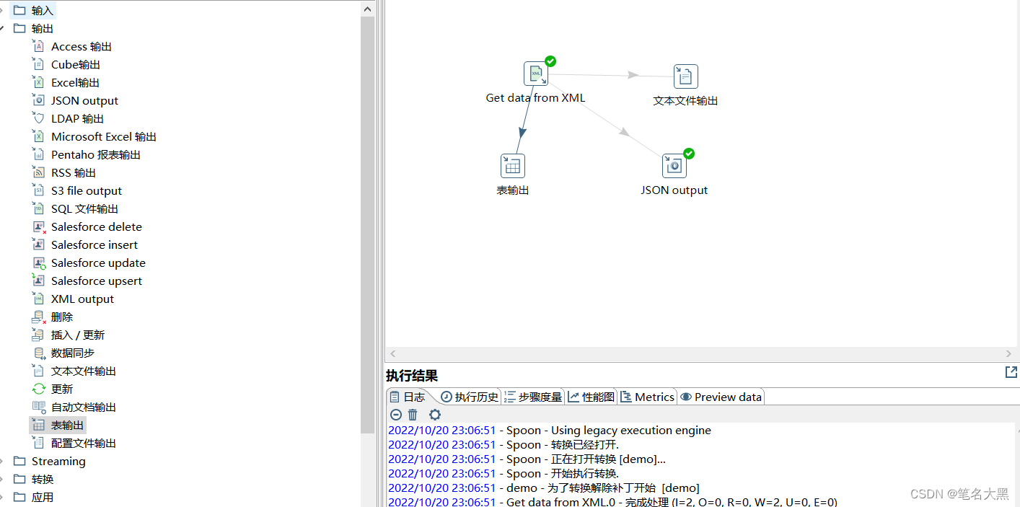Expand the 输入 folder
Image resolution: width=1020 pixels, height=507 pixels.
4,10
